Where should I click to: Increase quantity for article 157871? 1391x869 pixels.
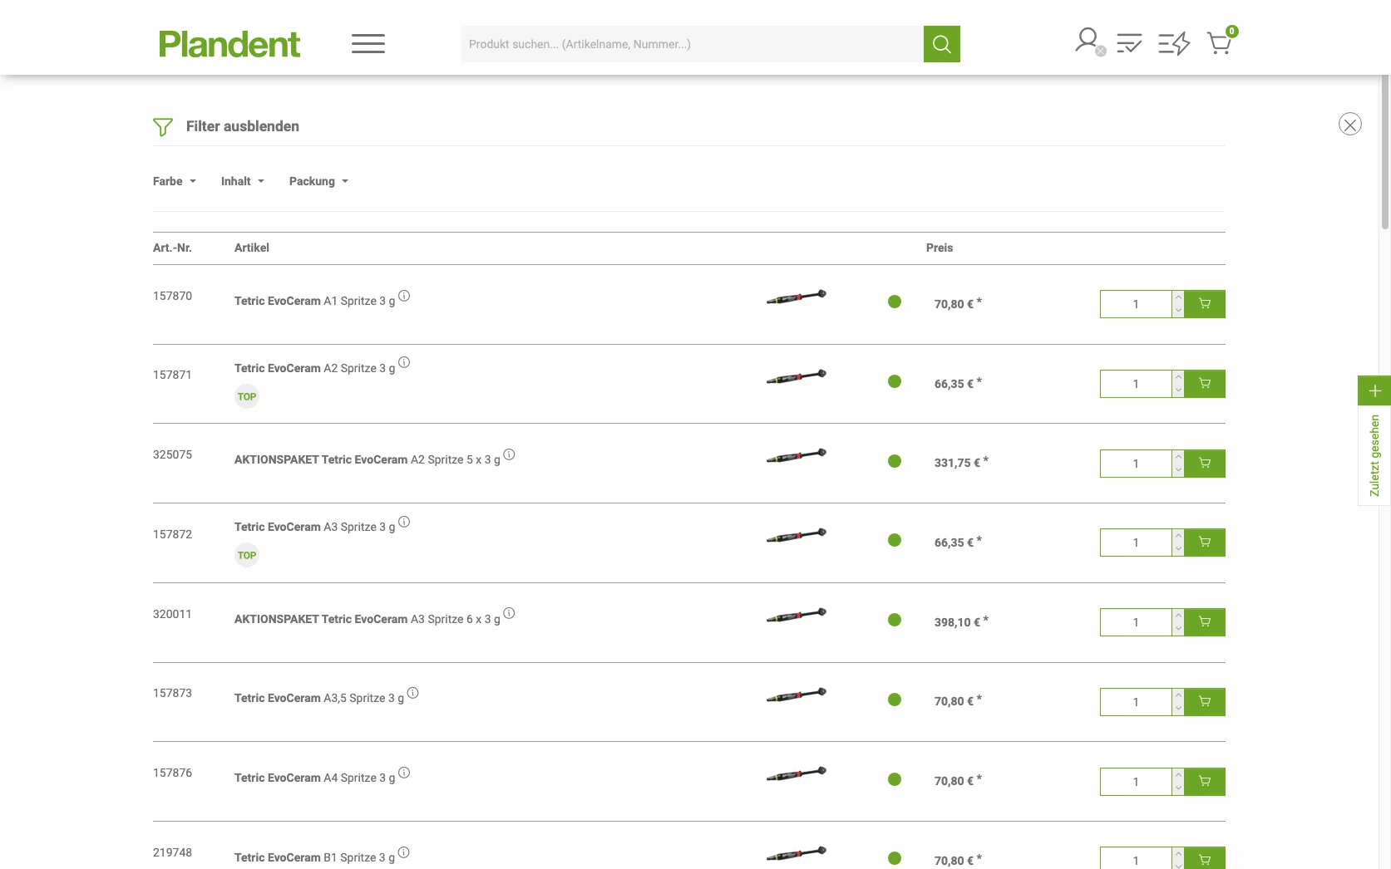coord(1178,377)
